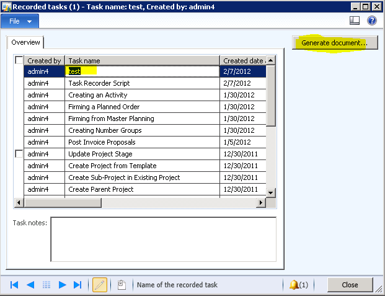Open the help icon
The height and width of the screenshot is (296, 385).
(x=372, y=20)
